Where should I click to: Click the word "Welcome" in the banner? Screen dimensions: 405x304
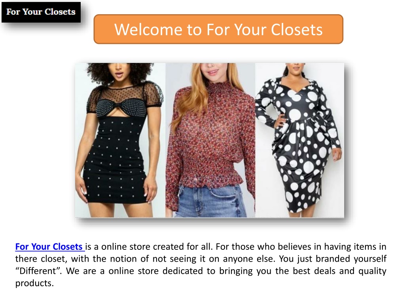[x=149, y=29]
